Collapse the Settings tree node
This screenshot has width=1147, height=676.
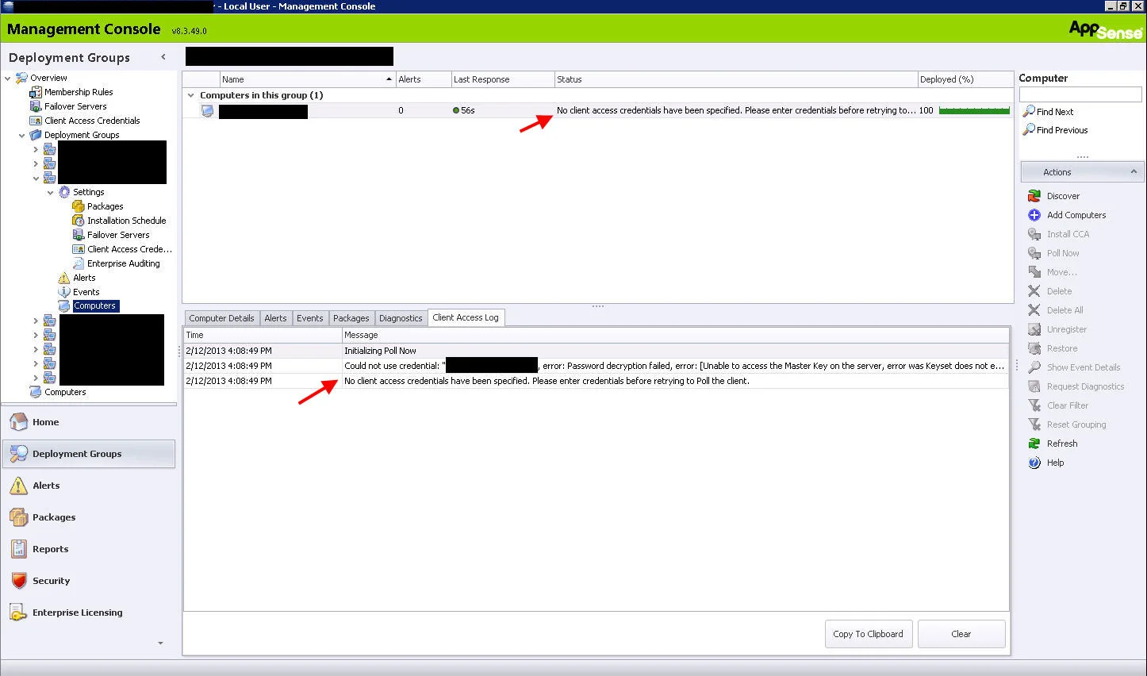tap(50, 192)
